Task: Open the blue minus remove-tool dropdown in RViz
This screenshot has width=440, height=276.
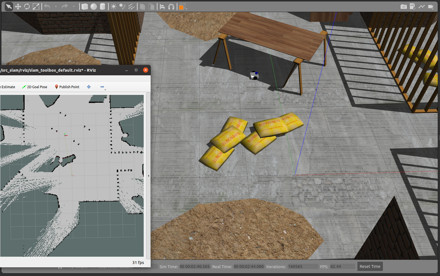Action: (103, 87)
